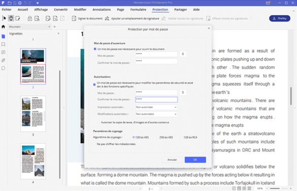Go to the home icon tab

click(3, 27)
